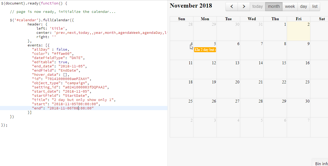Select the month view button
Viewport: 328px width, 166px height.
(x=274, y=6)
